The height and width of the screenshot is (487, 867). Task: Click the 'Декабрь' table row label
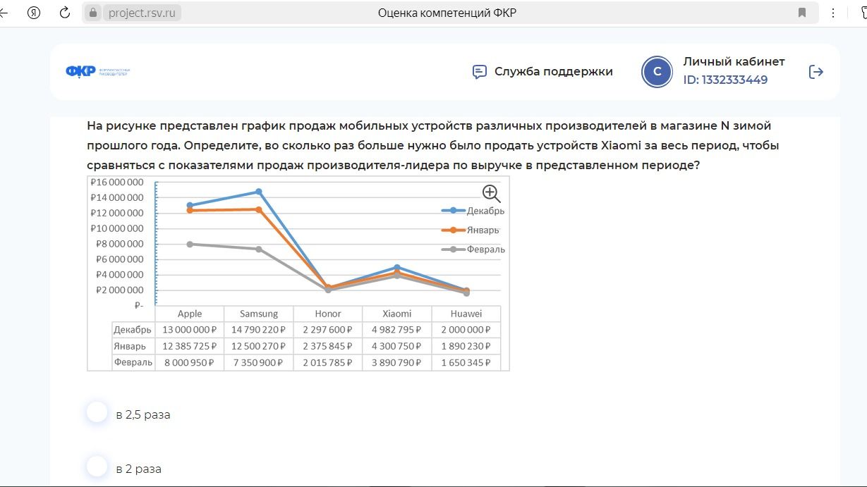133,330
